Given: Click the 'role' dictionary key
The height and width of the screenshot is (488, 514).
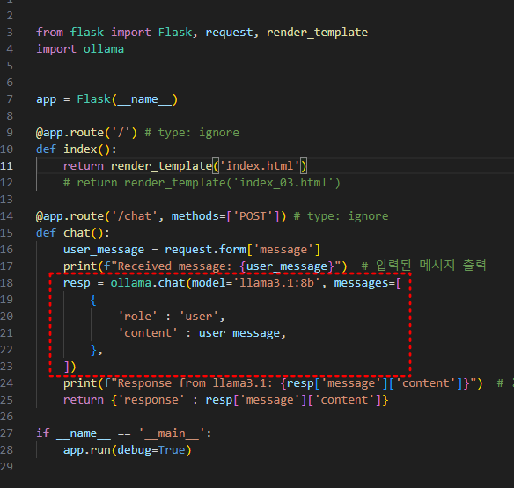Looking at the screenshot, I should (x=137, y=316).
